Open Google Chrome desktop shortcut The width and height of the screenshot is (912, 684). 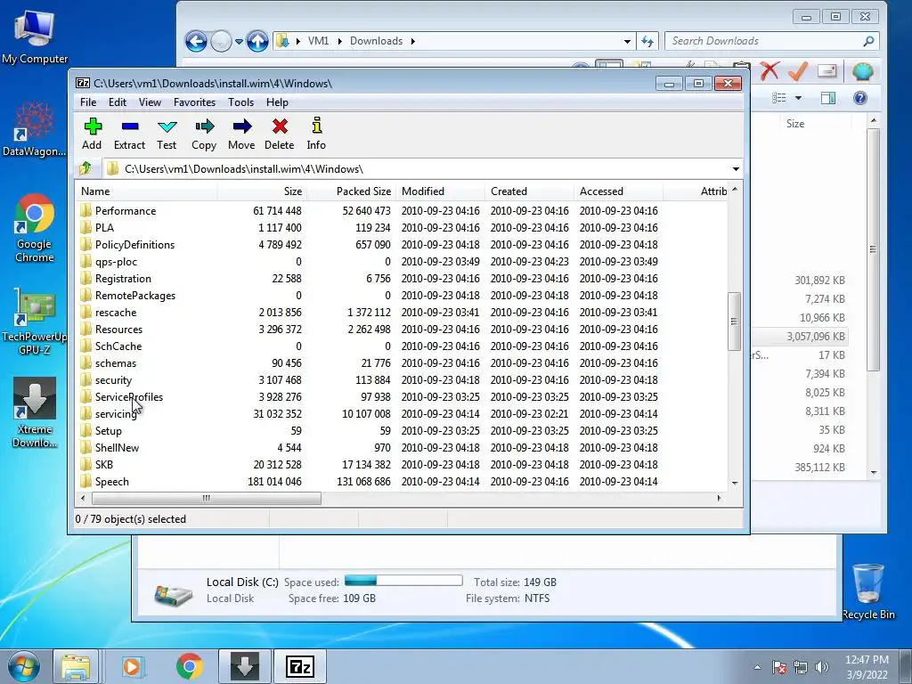35,229
